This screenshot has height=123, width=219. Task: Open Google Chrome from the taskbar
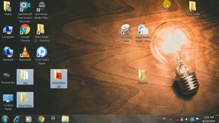click(x=41, y=119)
